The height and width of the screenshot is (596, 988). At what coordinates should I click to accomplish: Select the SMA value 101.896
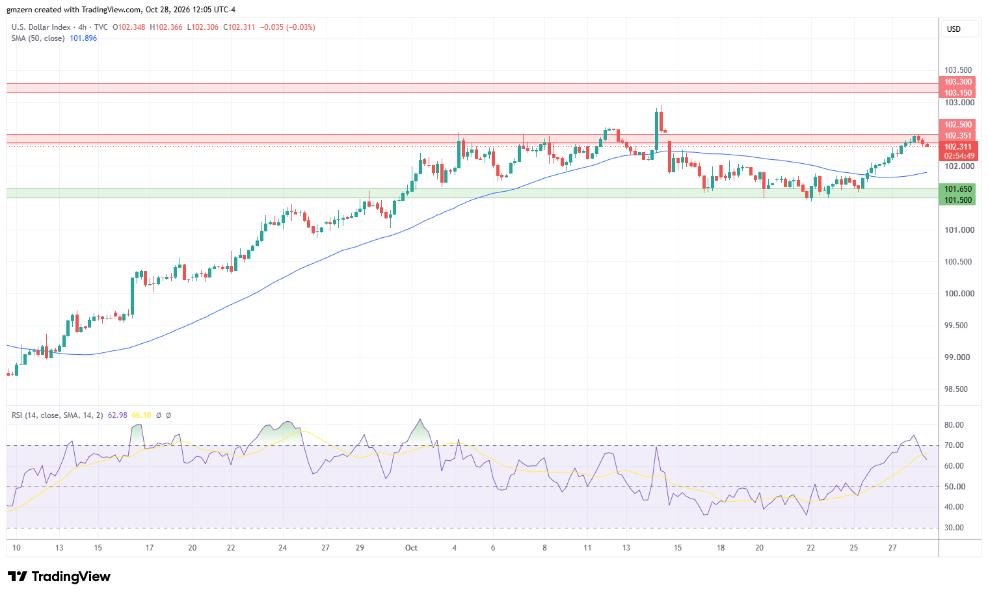tap(83, 38)
